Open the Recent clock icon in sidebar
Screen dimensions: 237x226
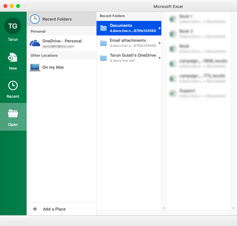click(13, 85)
